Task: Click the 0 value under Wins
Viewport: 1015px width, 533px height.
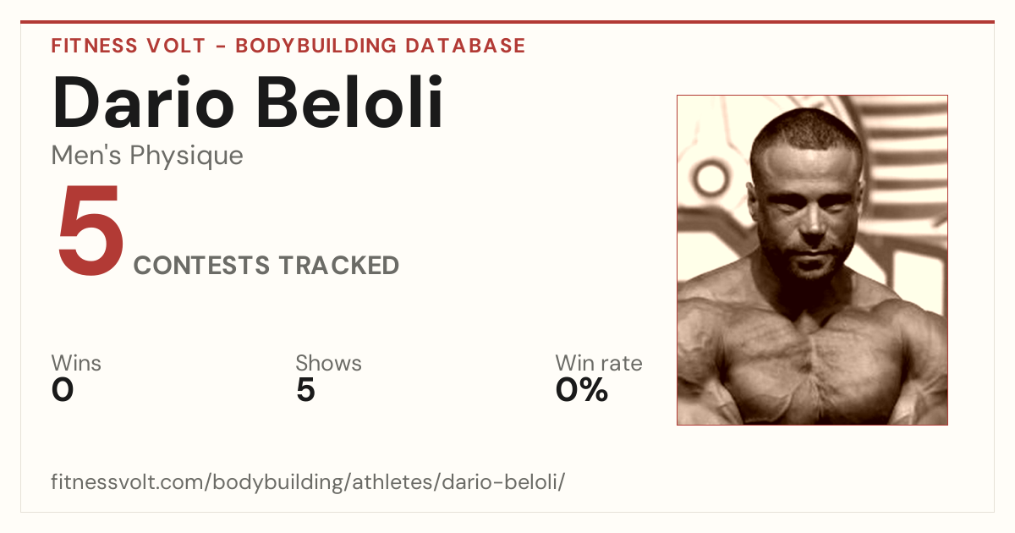Action: [63, 390]
